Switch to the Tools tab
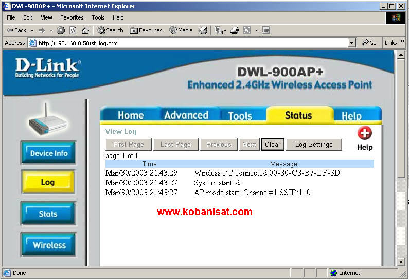 [240, 116]
